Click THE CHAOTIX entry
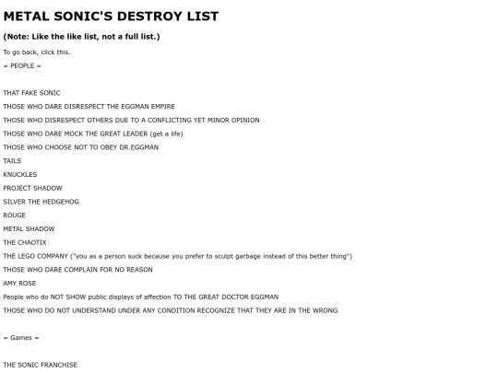Viewport: 498px width, 373px height. click(x=25, y=242)
